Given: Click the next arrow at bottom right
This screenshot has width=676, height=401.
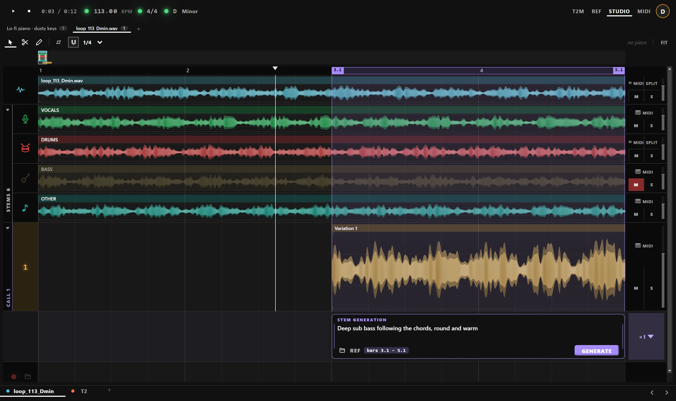Looking at the screenshot, I should 666,392.
